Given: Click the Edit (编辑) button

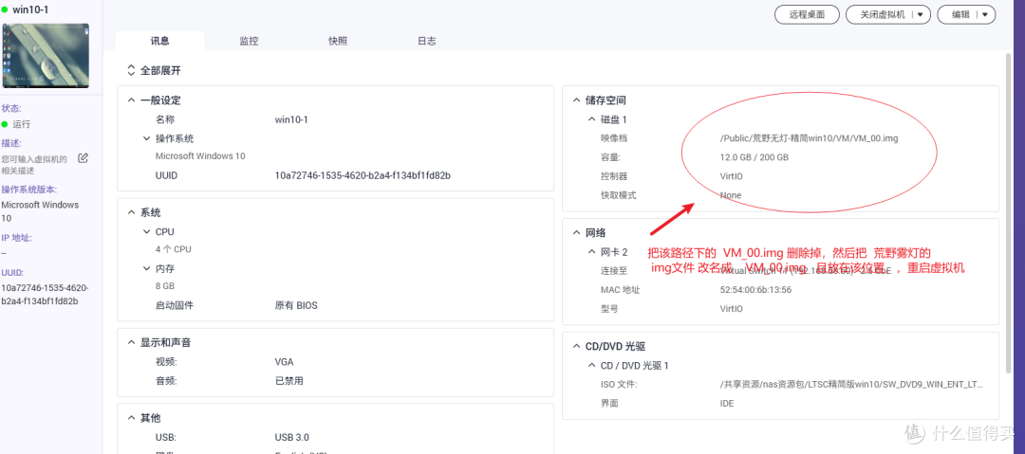Looking at the screenshot, I should click(960, 14).
